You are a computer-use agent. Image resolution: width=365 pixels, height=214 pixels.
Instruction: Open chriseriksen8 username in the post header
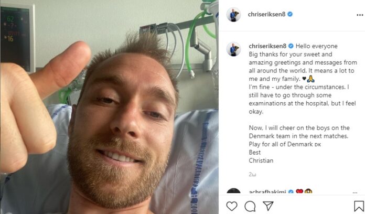(266, 15)
